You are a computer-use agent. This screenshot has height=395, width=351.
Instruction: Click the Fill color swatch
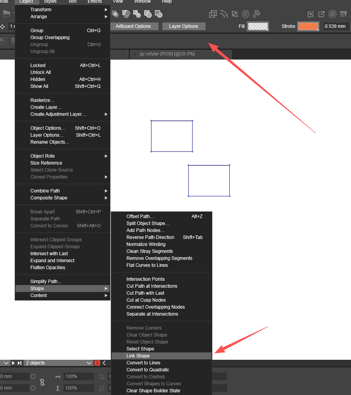click(x=258, y=26)
